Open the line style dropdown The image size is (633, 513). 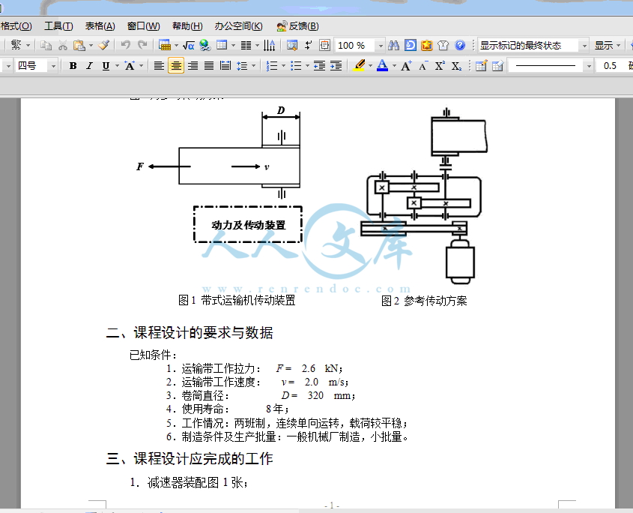590,66
